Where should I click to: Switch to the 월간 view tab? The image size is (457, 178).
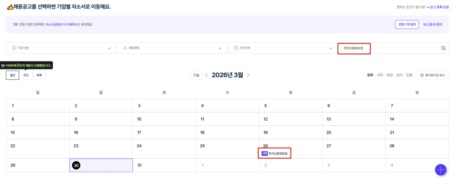[12, 75]
